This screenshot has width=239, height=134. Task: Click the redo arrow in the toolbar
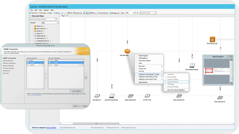(65, 13)
